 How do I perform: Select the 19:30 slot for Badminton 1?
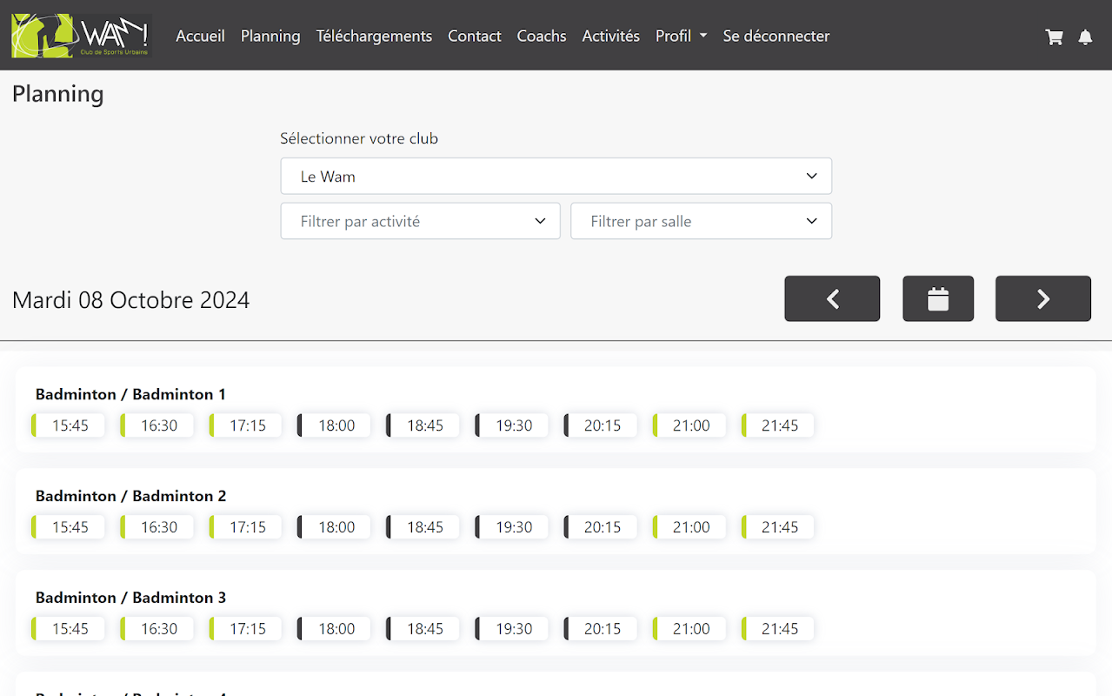click(511, 425)
